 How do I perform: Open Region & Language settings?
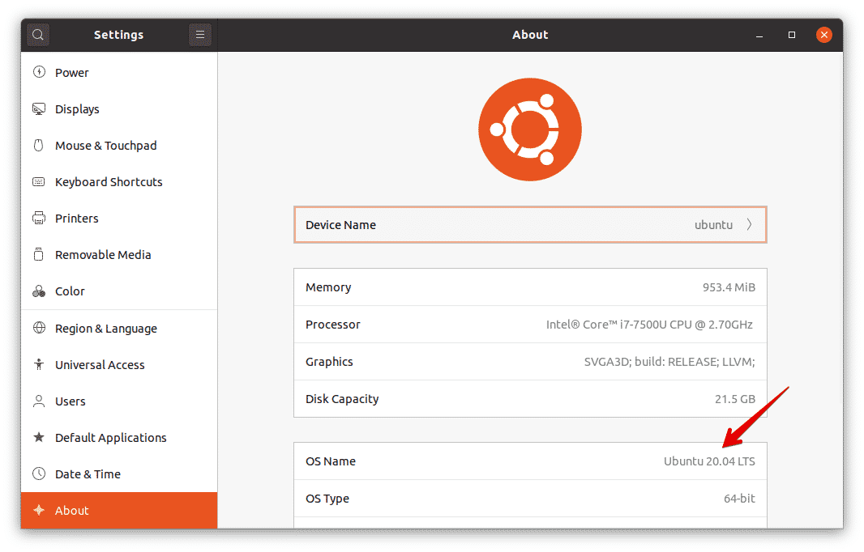[x=105, y=329]
